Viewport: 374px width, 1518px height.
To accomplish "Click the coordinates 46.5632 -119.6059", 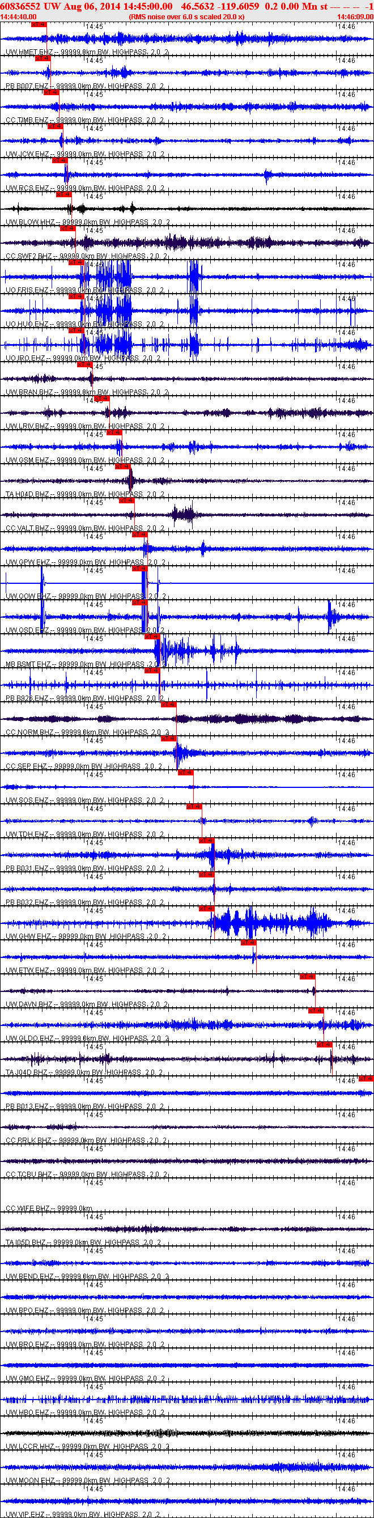I will (x=220, y=6).
